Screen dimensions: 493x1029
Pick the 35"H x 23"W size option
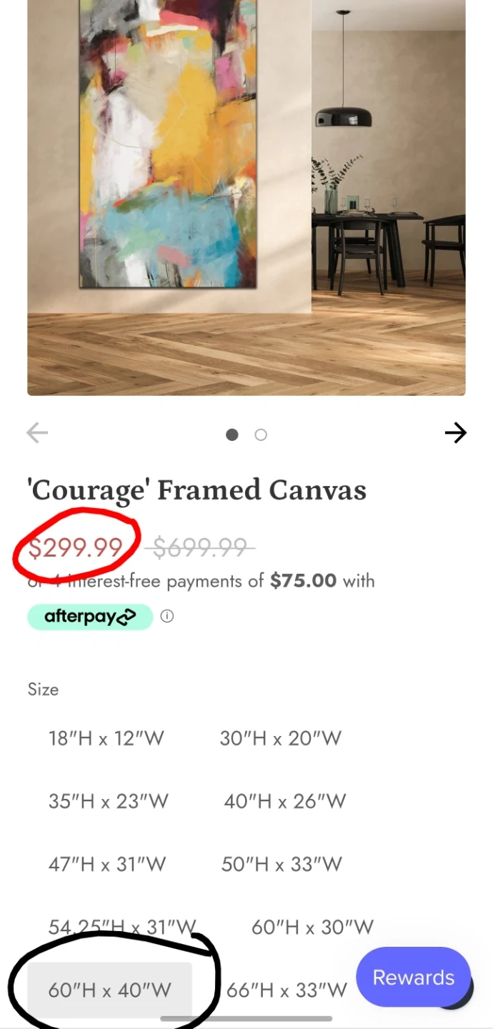point(109,801)
